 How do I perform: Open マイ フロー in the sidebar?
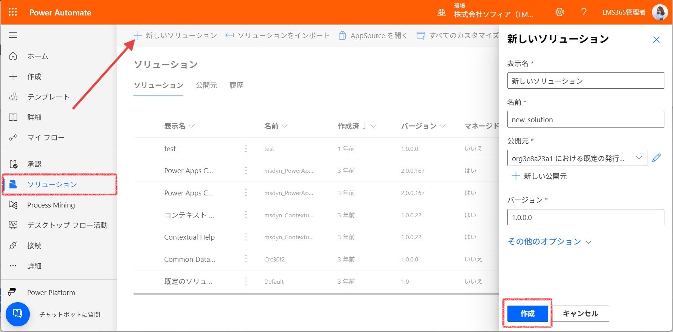46,138
